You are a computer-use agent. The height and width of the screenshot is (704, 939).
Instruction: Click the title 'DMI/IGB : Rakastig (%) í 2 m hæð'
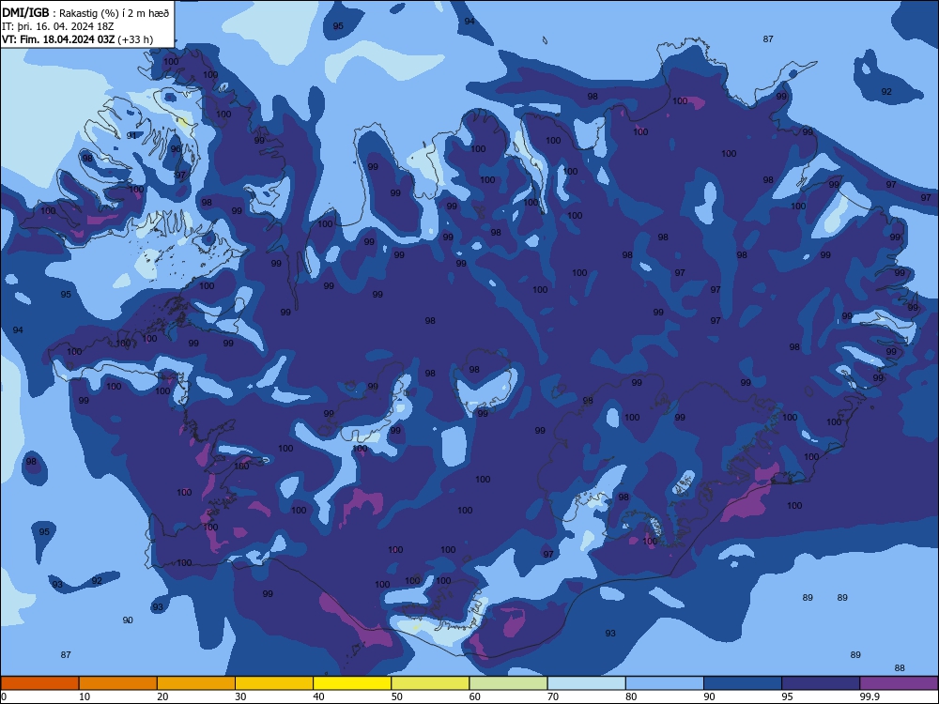[85, 13]
